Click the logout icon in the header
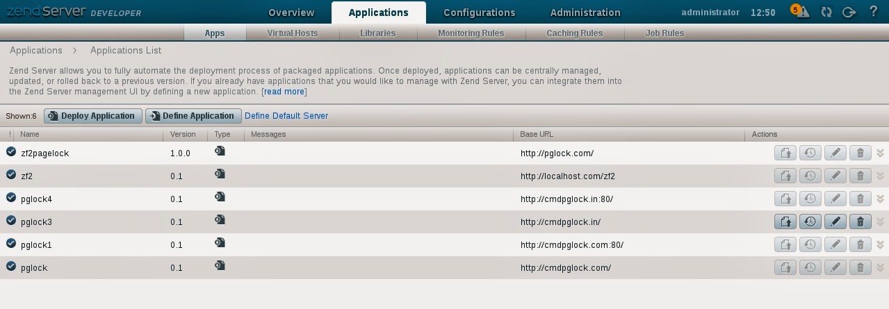Viewport: 889px width, 309px height. [x=849, y=12]
